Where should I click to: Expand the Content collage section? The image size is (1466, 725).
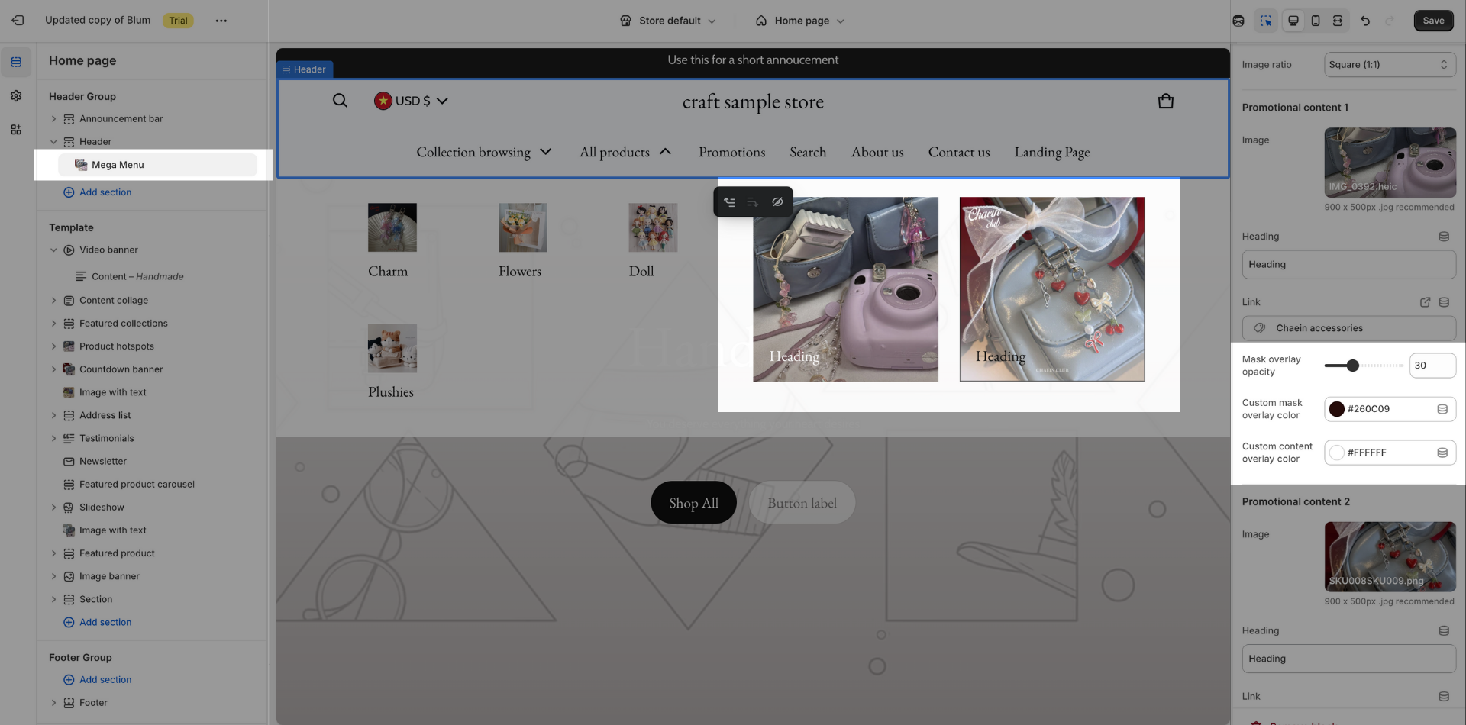click(54, 301)
